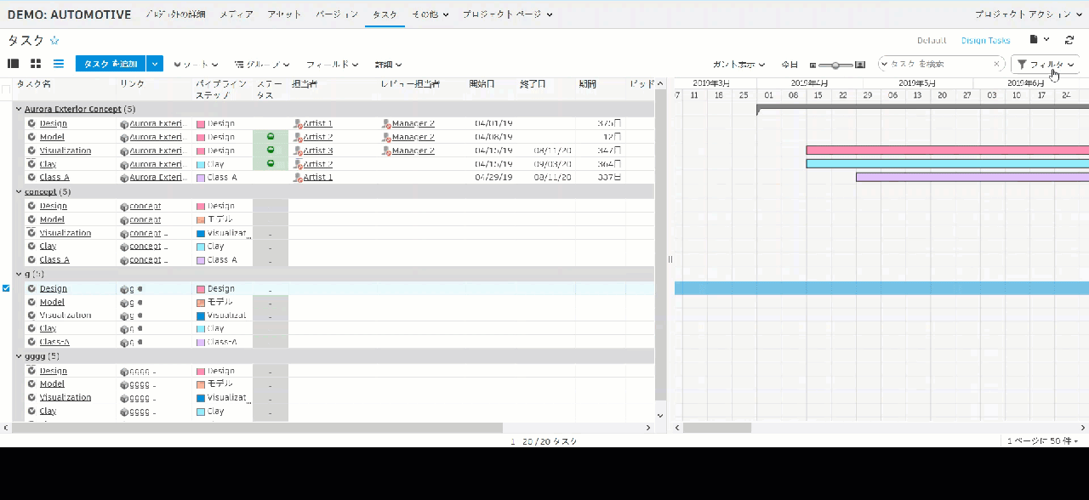Open the アセット tab
1089x500 pixels.
[x=284, y=14]
